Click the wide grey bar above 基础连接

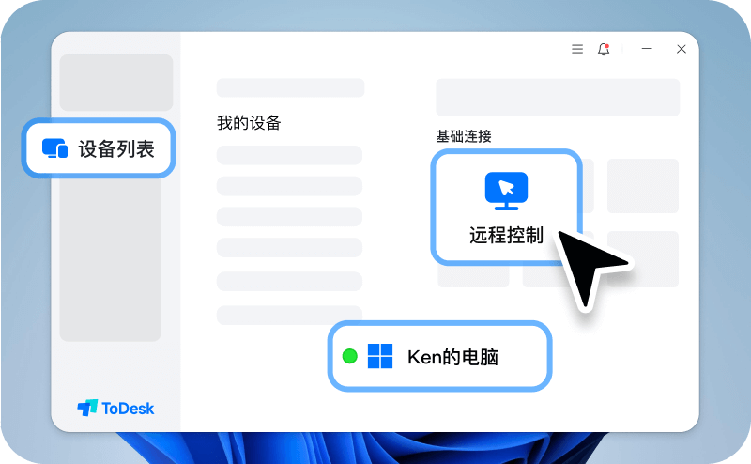pos(558,97)
